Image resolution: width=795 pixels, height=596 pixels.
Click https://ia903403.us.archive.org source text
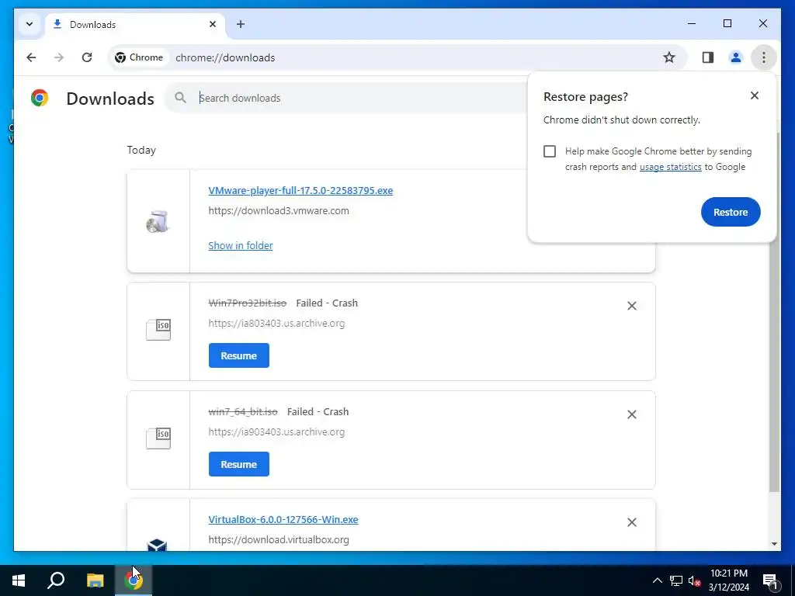click(x=276, y=431)
